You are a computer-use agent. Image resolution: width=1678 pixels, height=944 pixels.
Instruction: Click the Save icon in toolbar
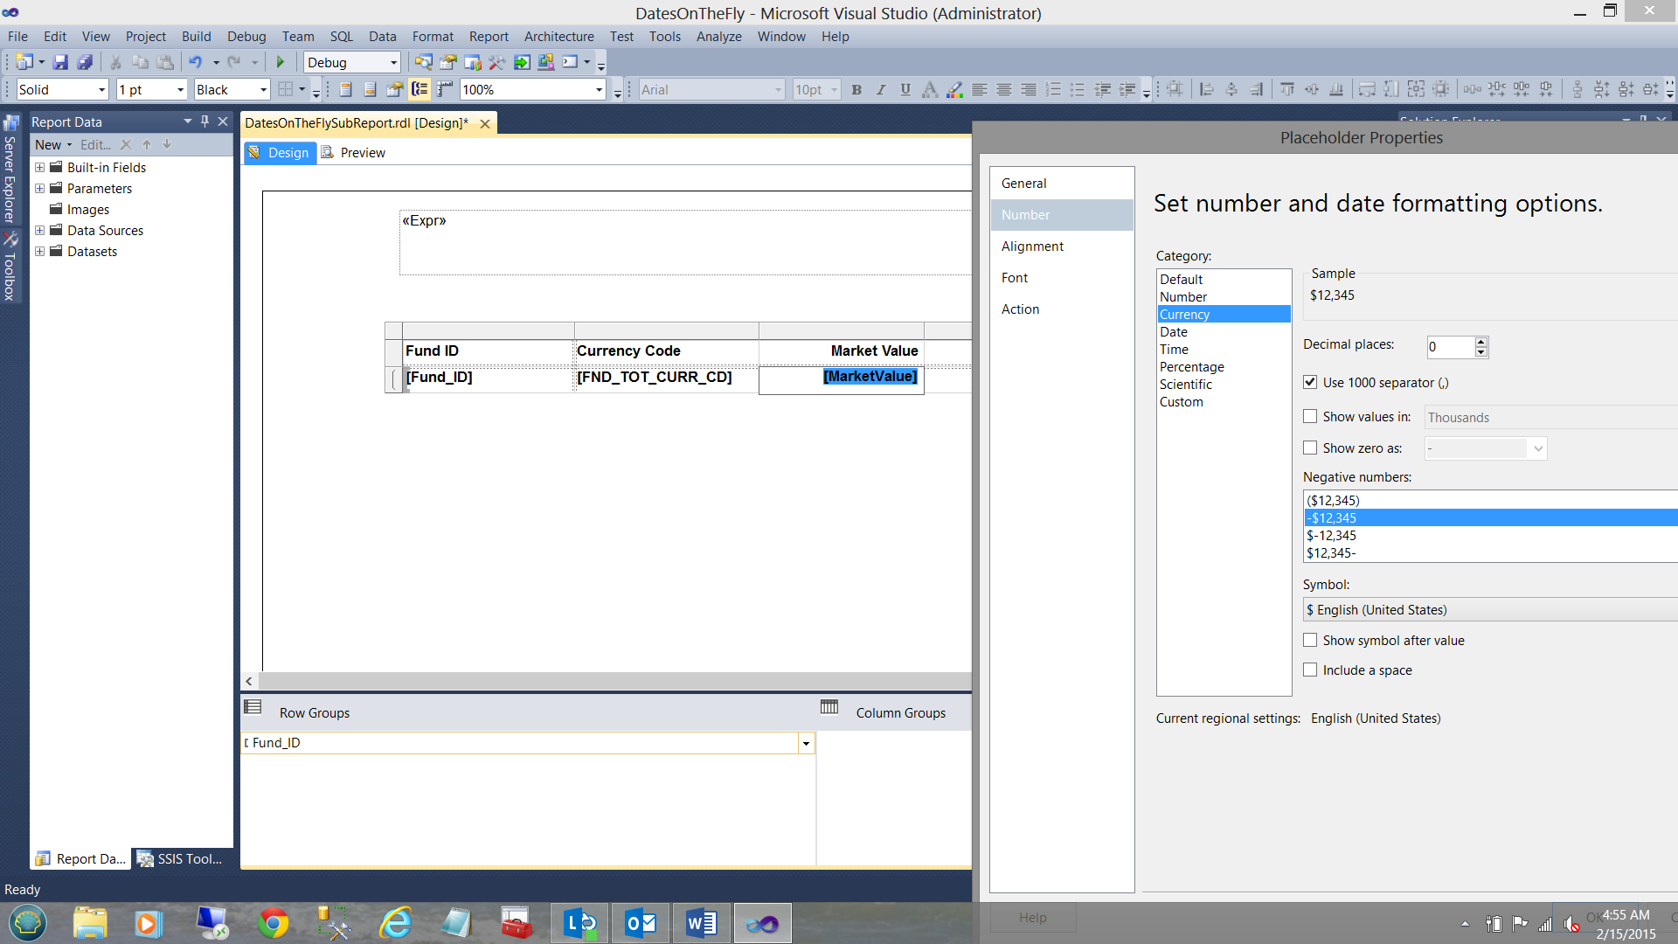[x=60, y=62]
